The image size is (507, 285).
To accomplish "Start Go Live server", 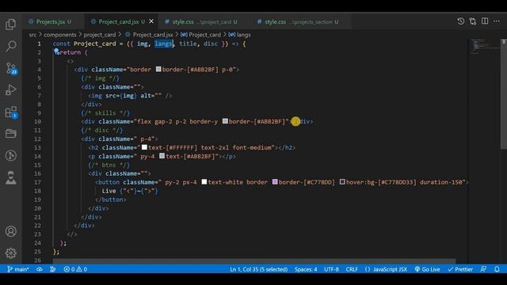I will [x=428, y=269].
